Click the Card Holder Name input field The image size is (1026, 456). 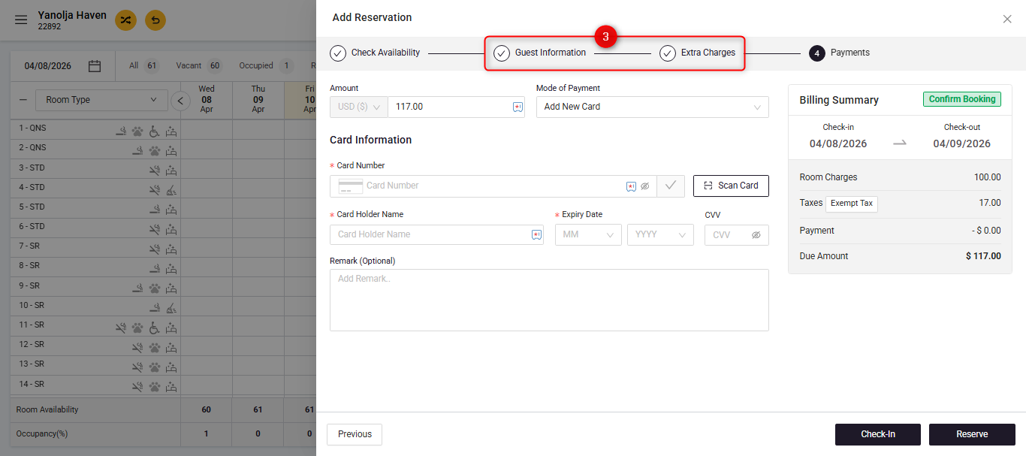coord(436,234)
